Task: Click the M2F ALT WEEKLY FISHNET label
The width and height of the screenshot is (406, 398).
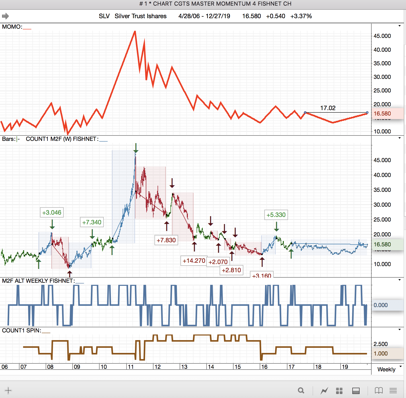Action: (x=38, y=281)
